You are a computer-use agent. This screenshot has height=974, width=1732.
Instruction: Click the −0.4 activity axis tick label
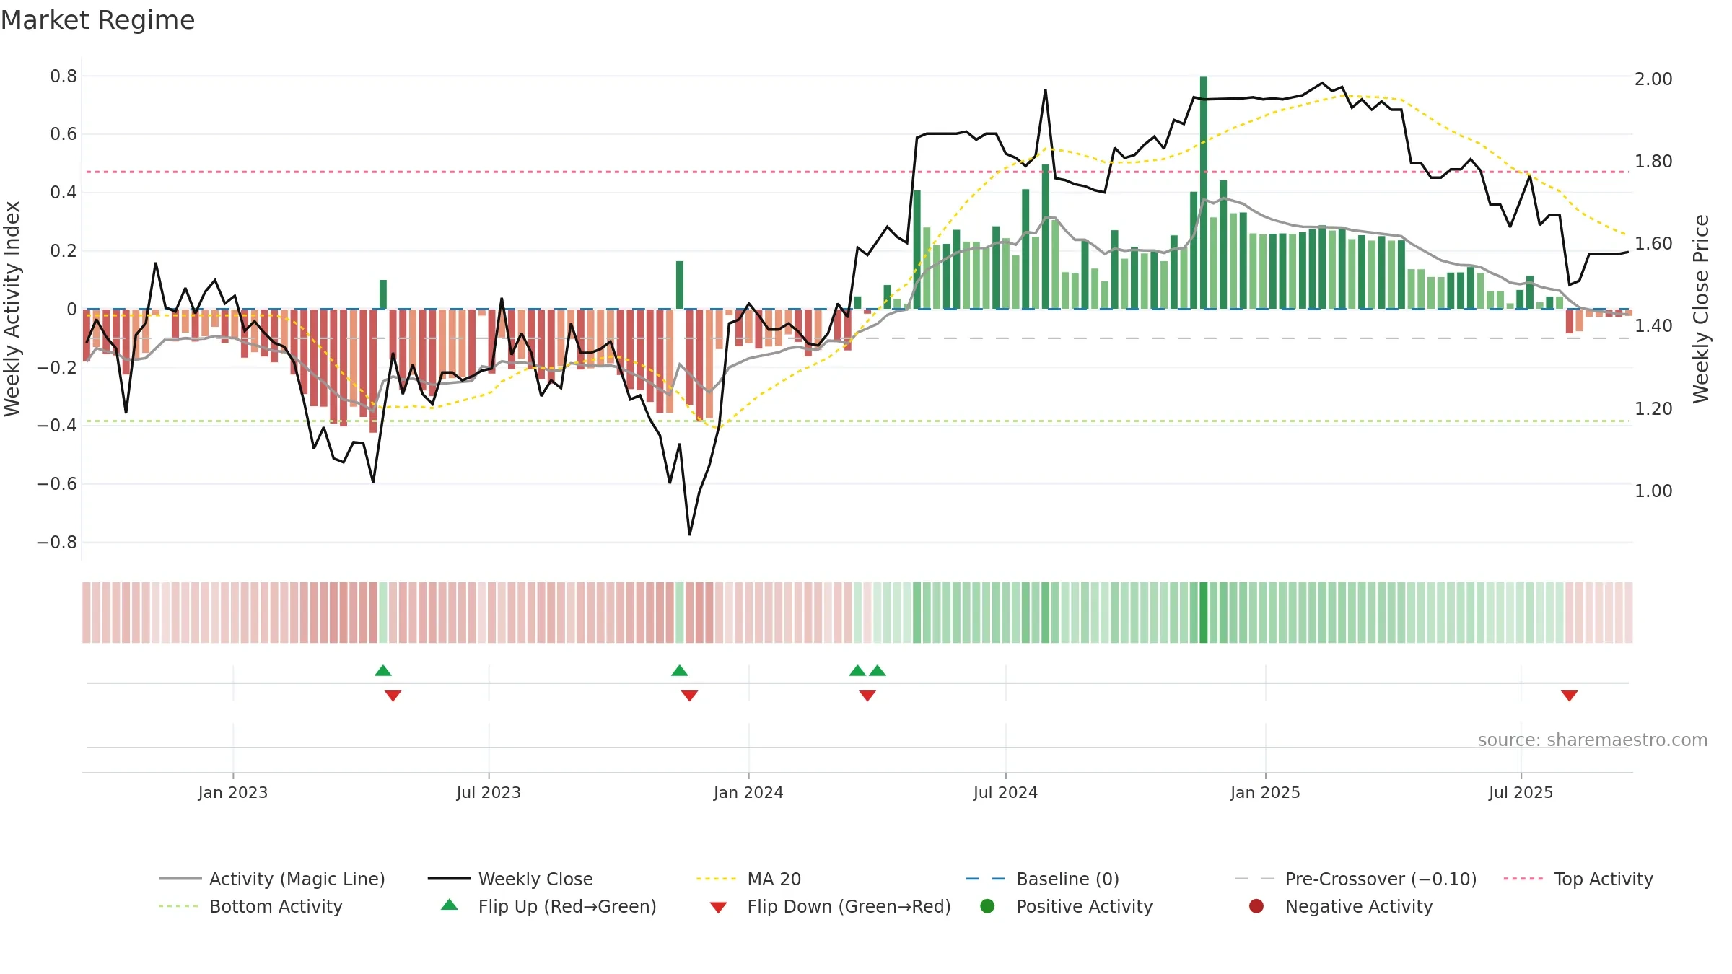57,425
